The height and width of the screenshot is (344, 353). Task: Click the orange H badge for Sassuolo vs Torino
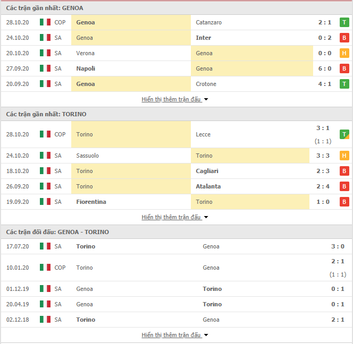click(344, 156)
